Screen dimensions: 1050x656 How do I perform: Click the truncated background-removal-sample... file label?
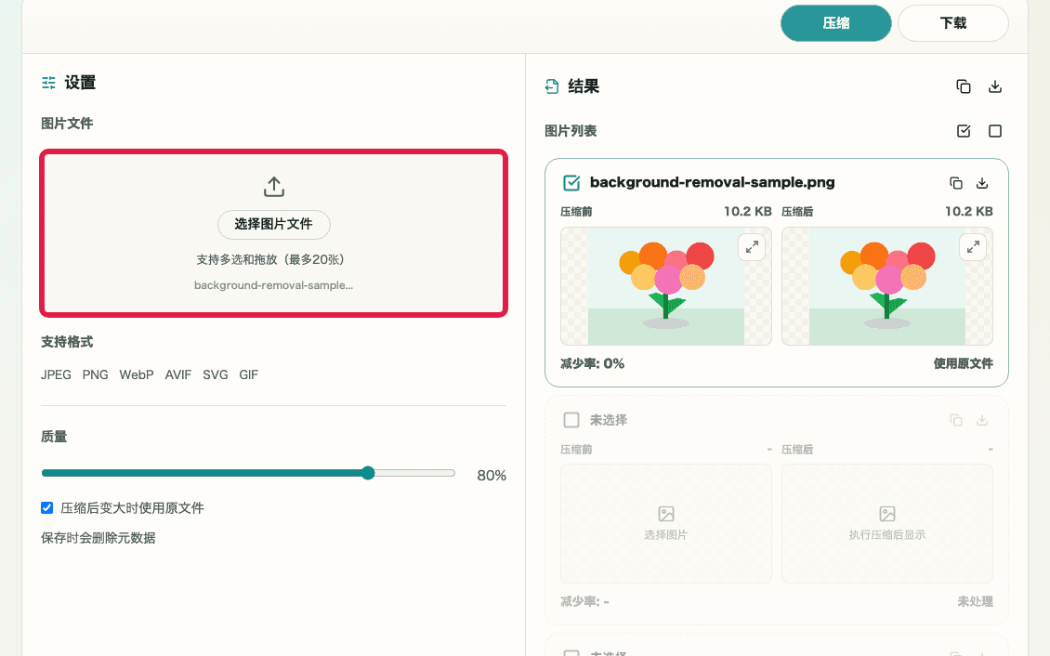[x=273, y=285]
